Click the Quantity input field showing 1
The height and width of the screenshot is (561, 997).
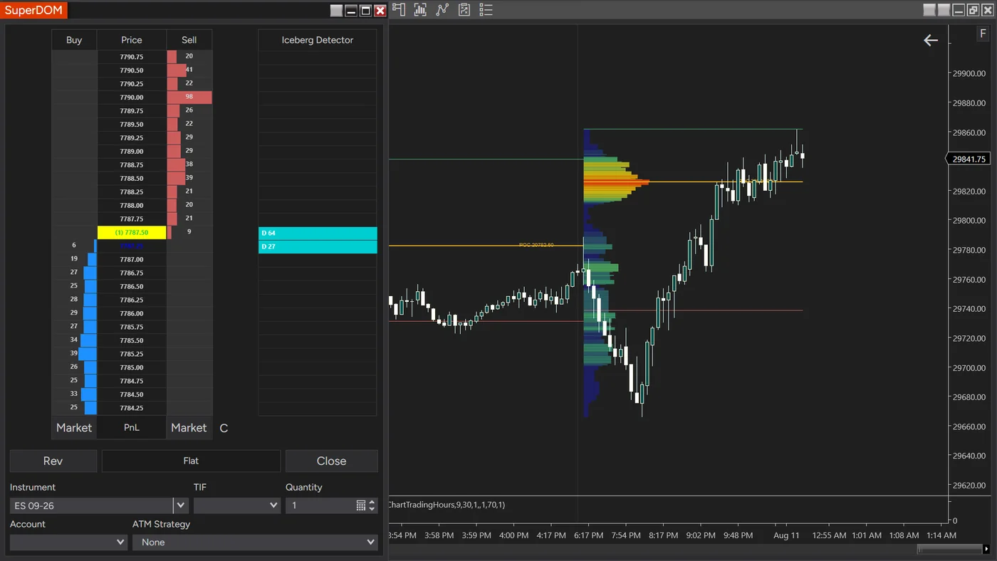320,505
